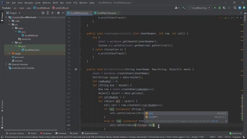Expand the target folder
The image size is (247, 139).
tap(9, 53)
